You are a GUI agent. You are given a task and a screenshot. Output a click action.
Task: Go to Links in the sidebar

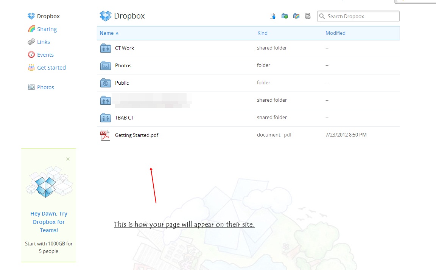[x=44, y=42]
